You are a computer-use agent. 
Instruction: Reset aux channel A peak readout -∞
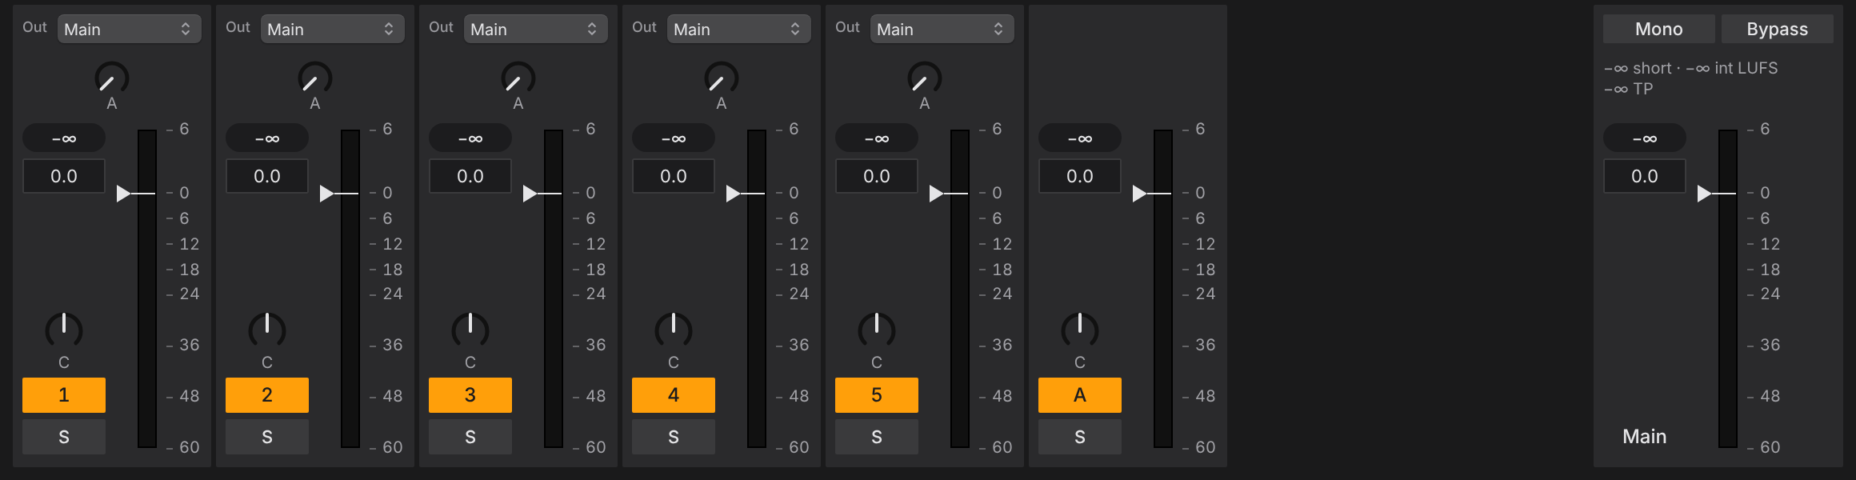pos(1080,138)
